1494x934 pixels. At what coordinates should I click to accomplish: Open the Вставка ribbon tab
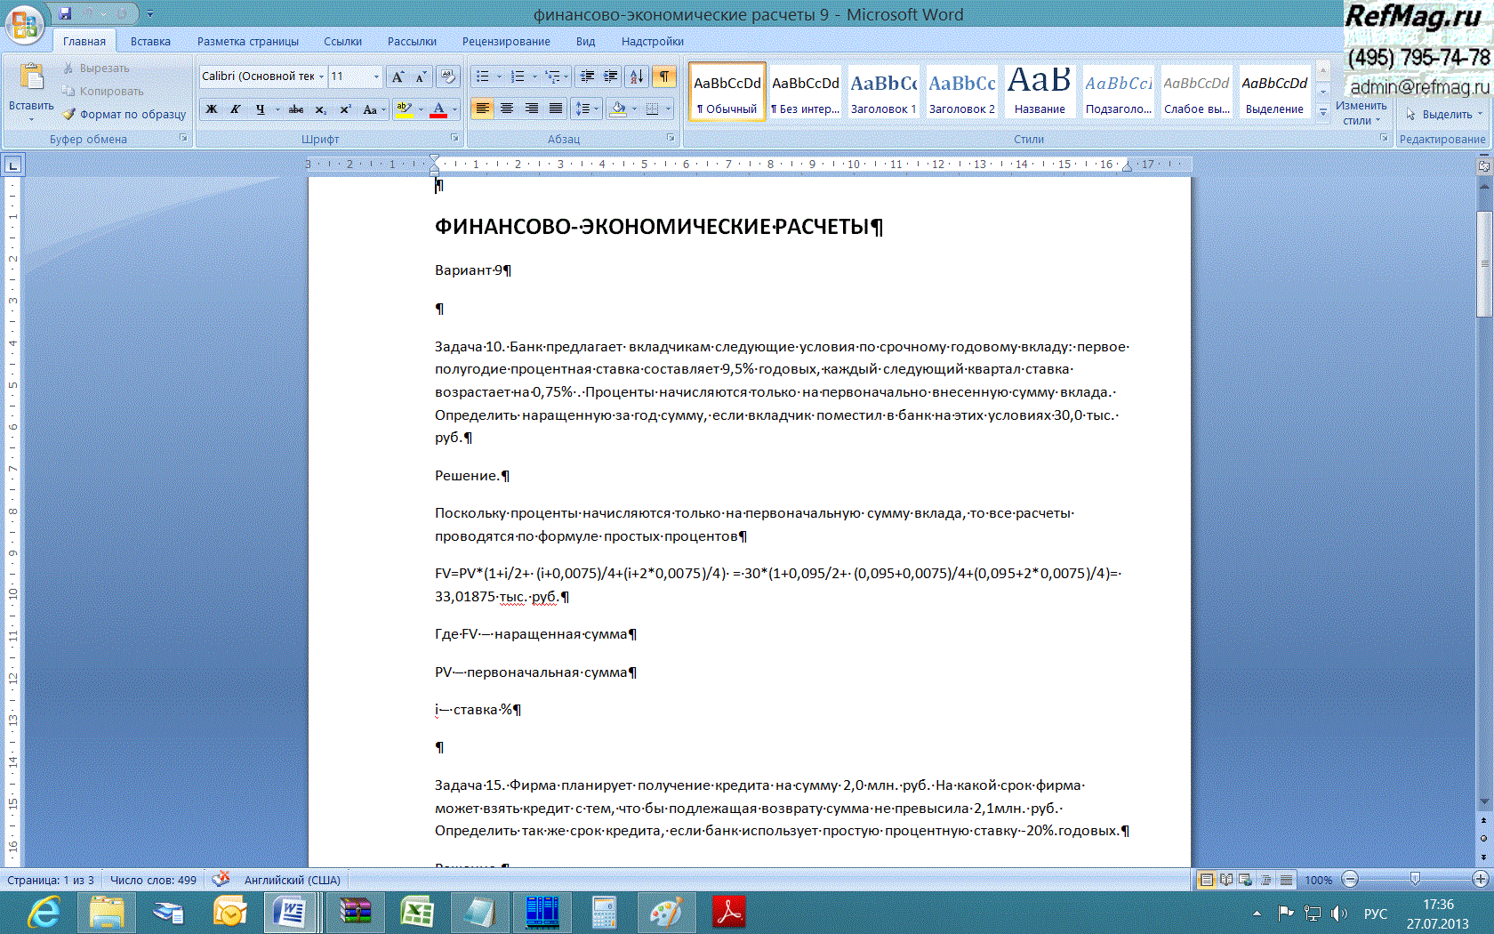[150, 41]
